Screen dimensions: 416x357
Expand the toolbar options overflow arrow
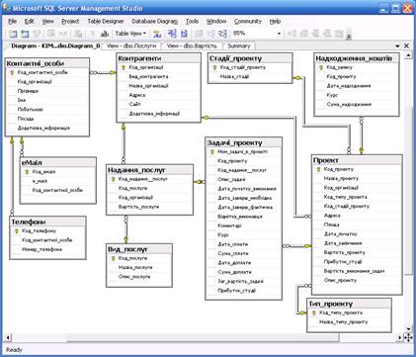tap(349, 34)
